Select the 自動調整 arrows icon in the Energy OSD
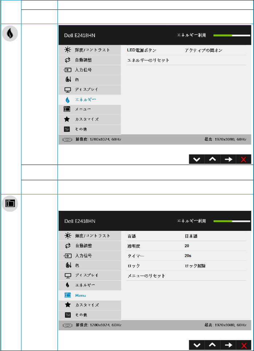This screenshot has width=254, height=351. click(x=67, y=60)
